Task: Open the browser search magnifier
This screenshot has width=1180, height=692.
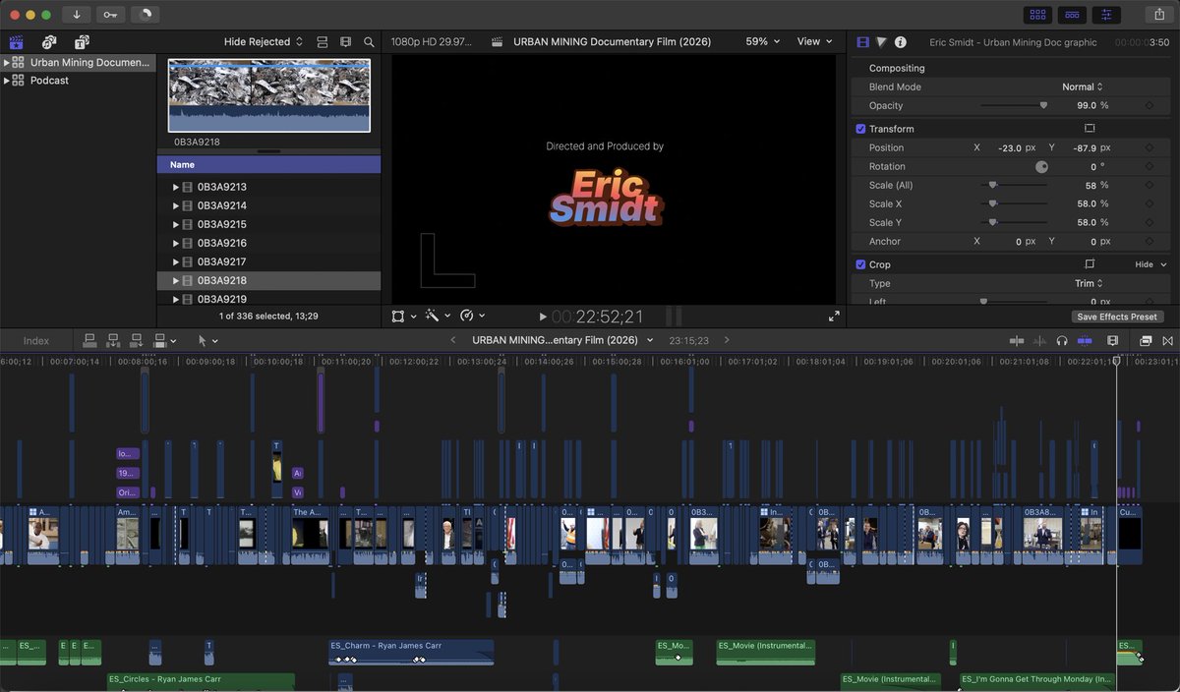Action: (369, 42)
